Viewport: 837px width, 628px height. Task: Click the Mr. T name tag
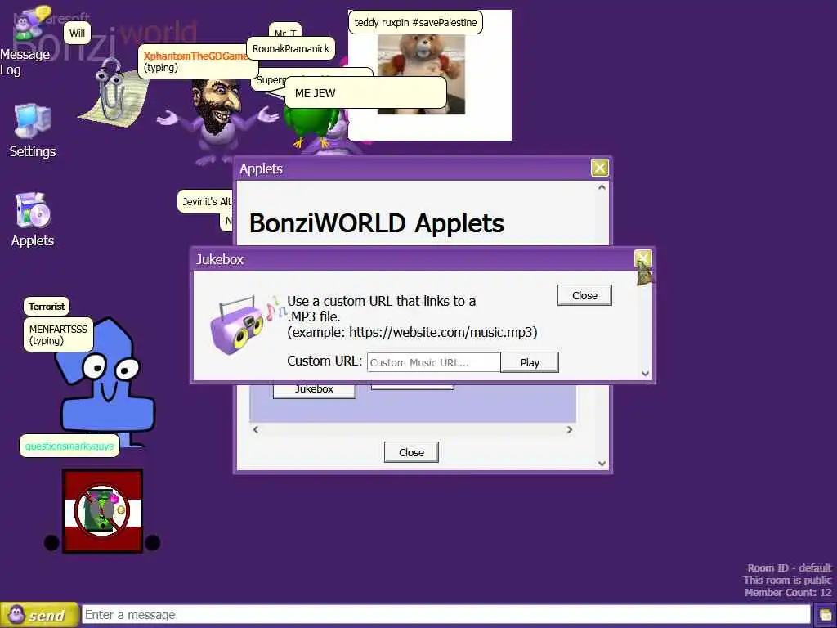coord(285,30)
